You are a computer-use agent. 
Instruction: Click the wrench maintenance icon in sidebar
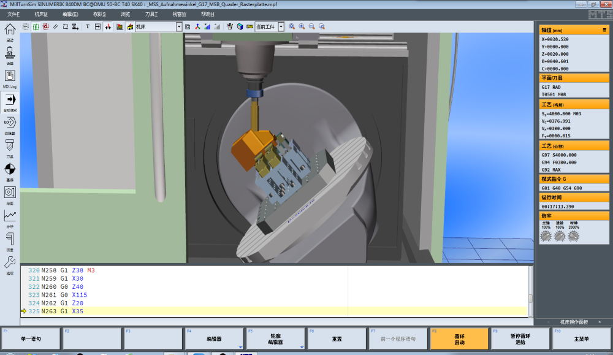tap(10, 262)
